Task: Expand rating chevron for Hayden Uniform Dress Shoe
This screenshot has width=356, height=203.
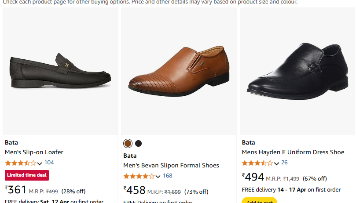Action: 276,163
